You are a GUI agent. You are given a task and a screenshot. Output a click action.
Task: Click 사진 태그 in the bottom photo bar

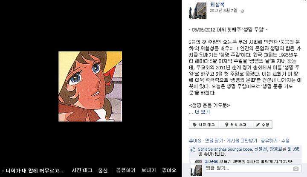click(x=82, y=170)
